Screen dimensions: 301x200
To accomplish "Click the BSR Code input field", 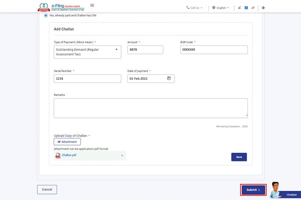I will click(x=214, y=50).
